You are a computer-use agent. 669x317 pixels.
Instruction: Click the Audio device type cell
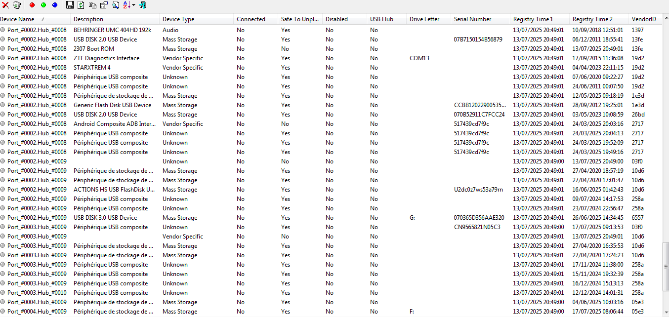coord(170,30)
